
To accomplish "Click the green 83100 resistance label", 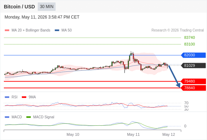I will tap(189, 44).
